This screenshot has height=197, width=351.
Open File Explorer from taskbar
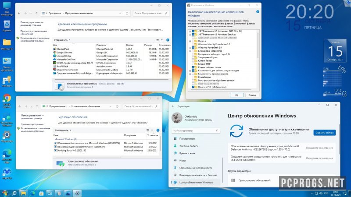tap(23, 193)
